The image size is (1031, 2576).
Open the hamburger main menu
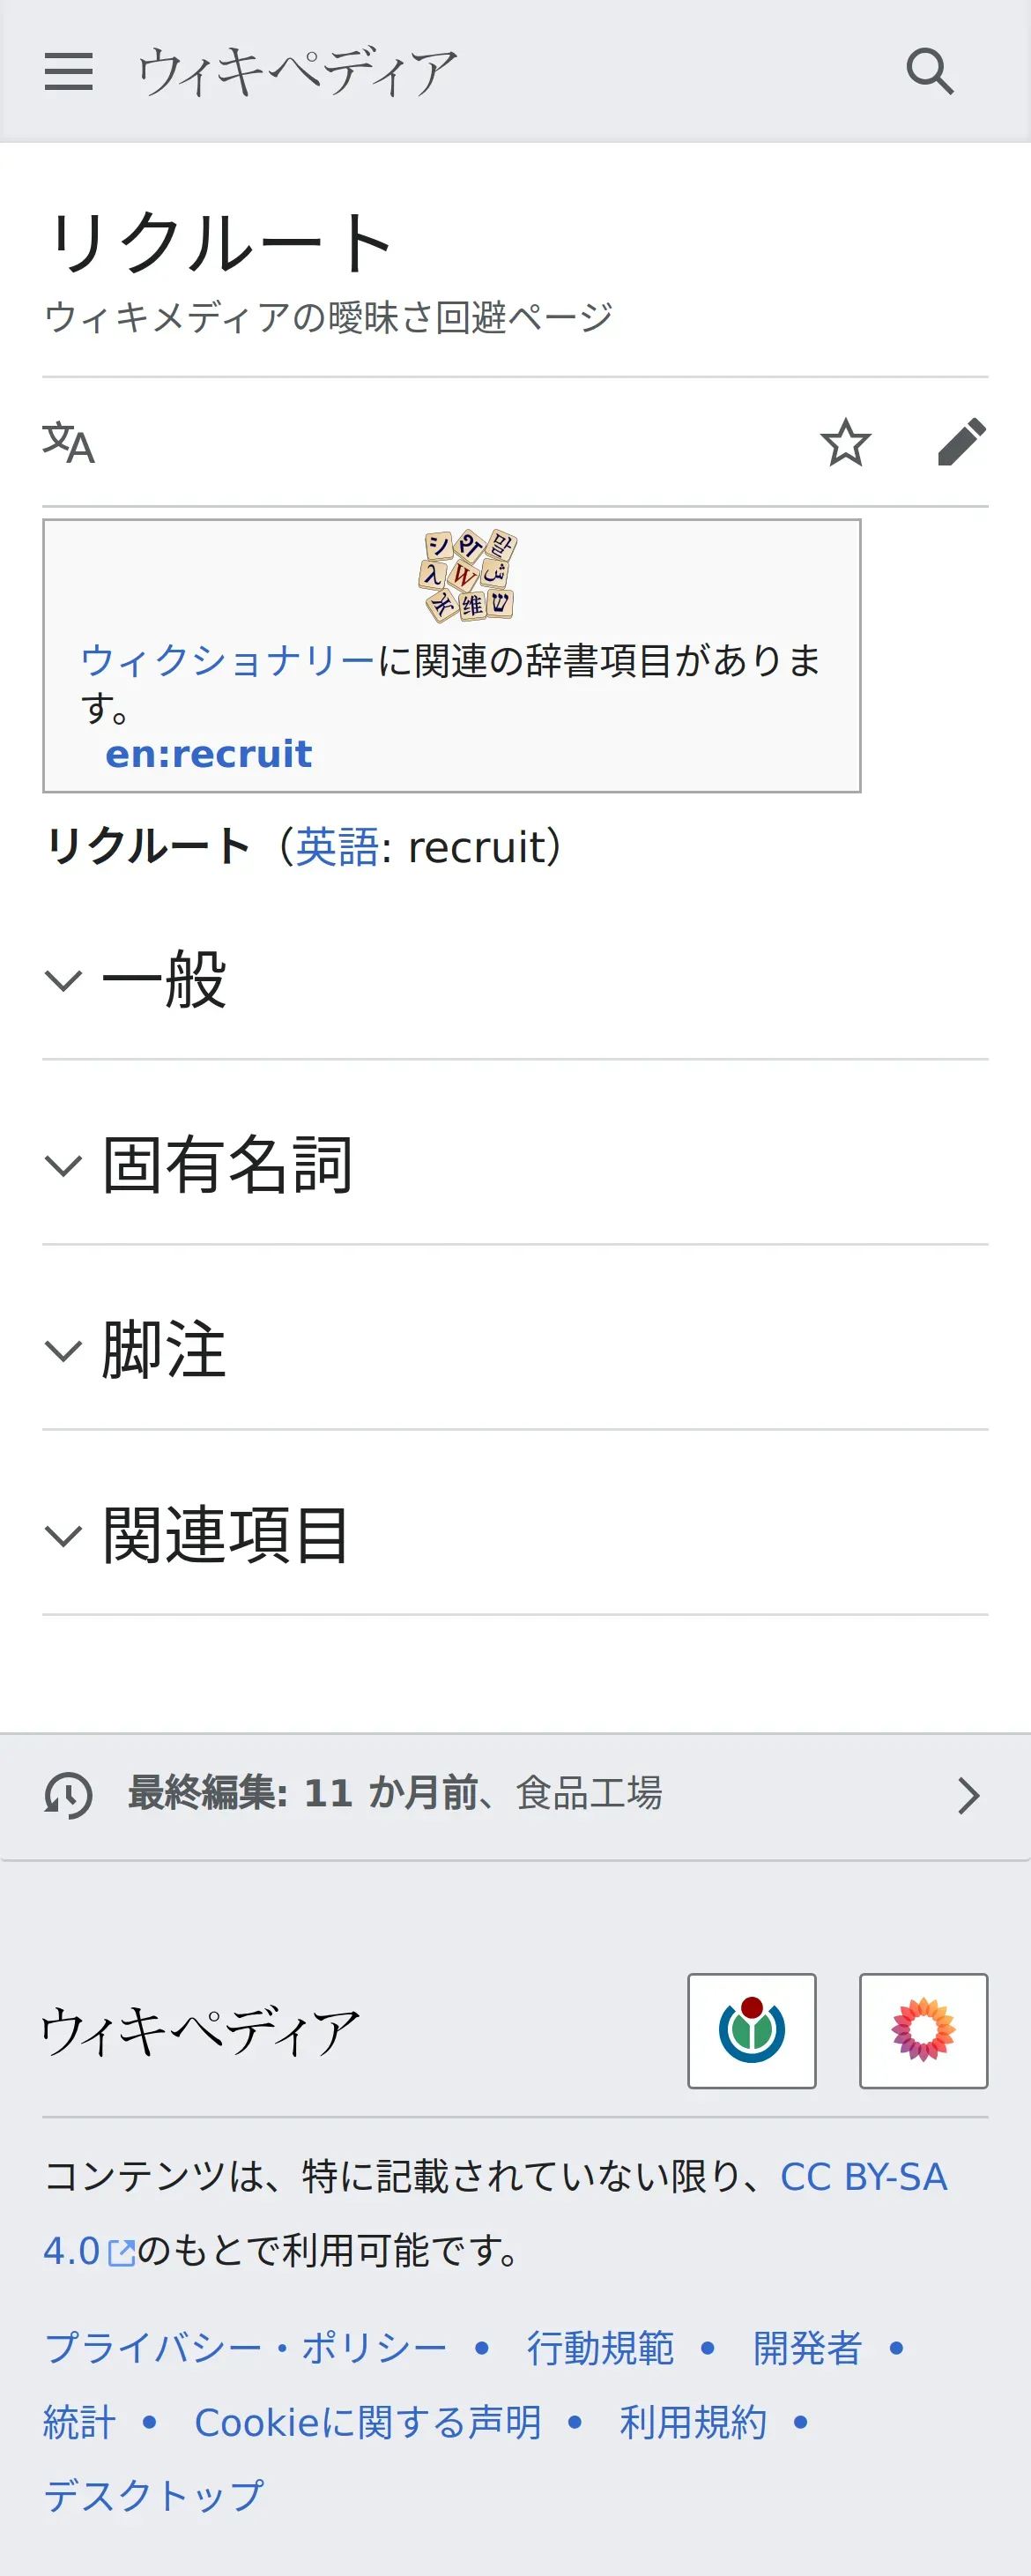(68, 72)
